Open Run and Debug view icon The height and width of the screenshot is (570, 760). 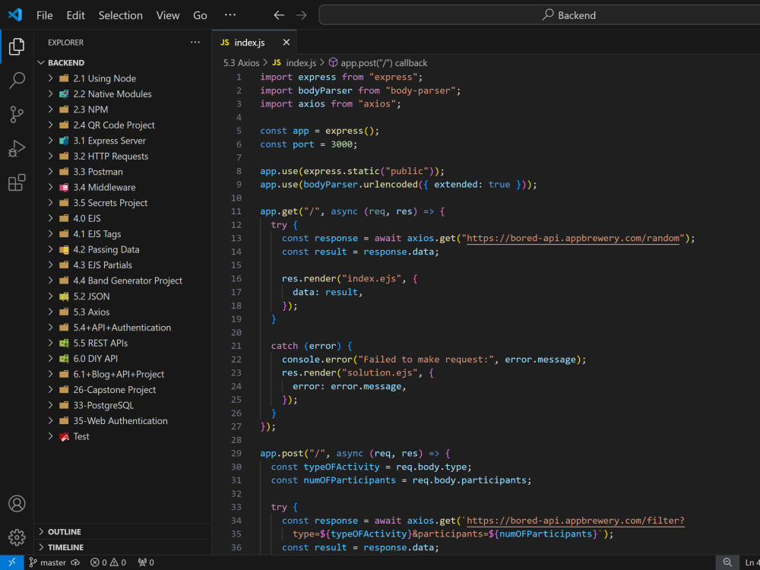click(x=17, y=148)
